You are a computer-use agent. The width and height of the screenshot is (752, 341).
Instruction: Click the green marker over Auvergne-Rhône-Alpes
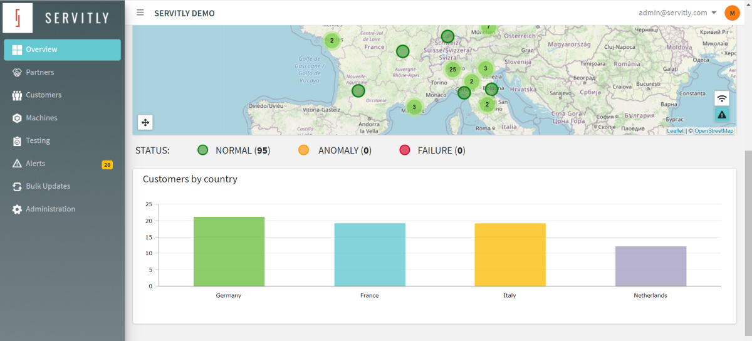coord(402,51)
